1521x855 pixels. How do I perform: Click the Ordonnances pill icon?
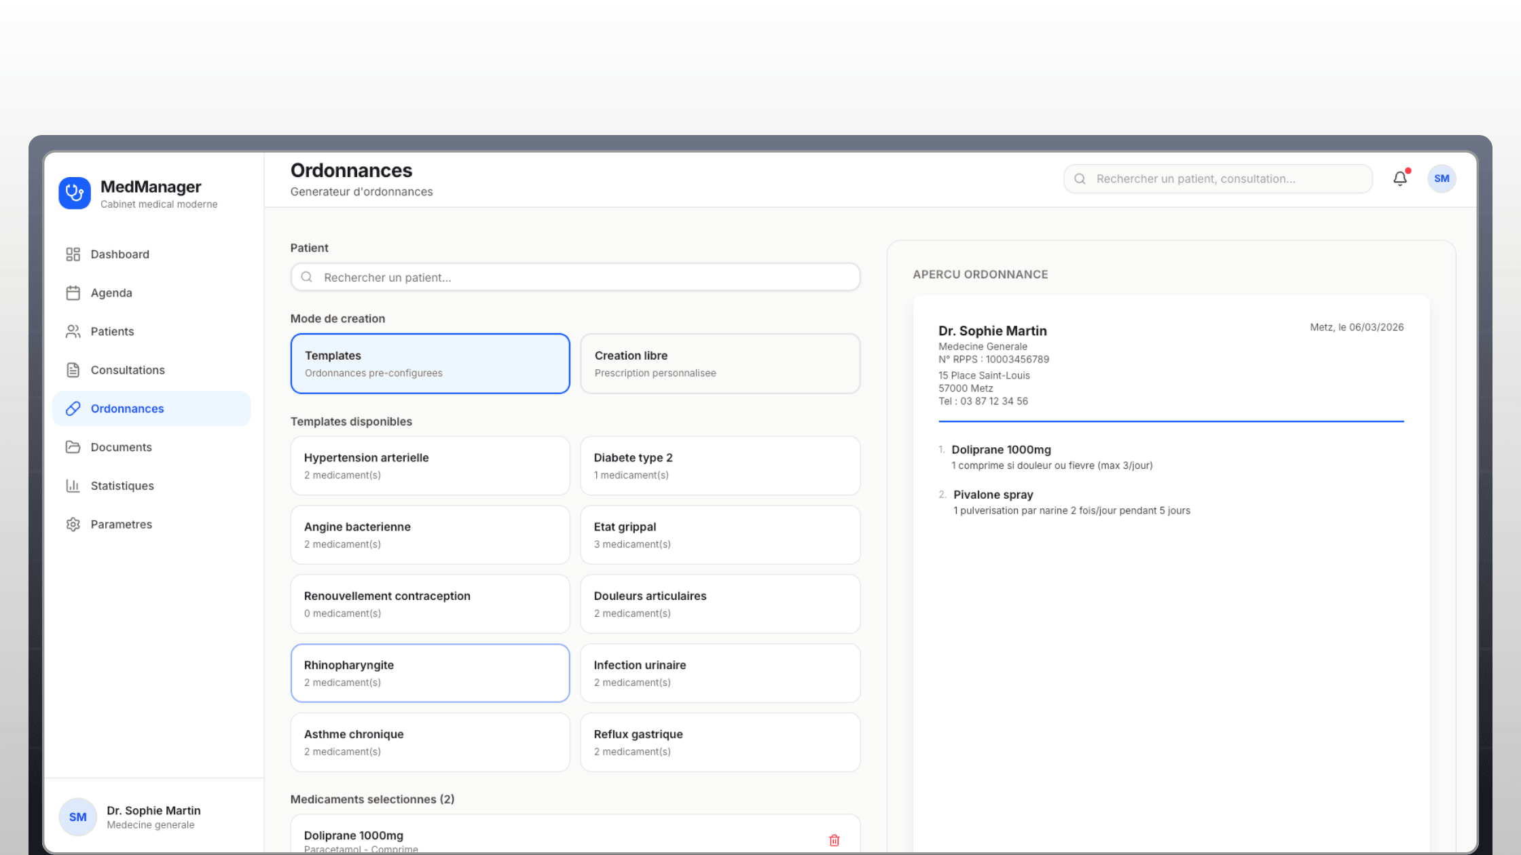[x=74, y=408]
